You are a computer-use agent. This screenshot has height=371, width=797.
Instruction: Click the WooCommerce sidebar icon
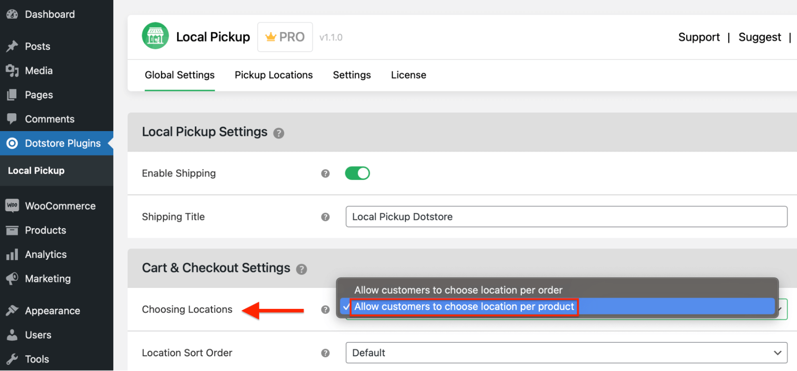(12, 206)
